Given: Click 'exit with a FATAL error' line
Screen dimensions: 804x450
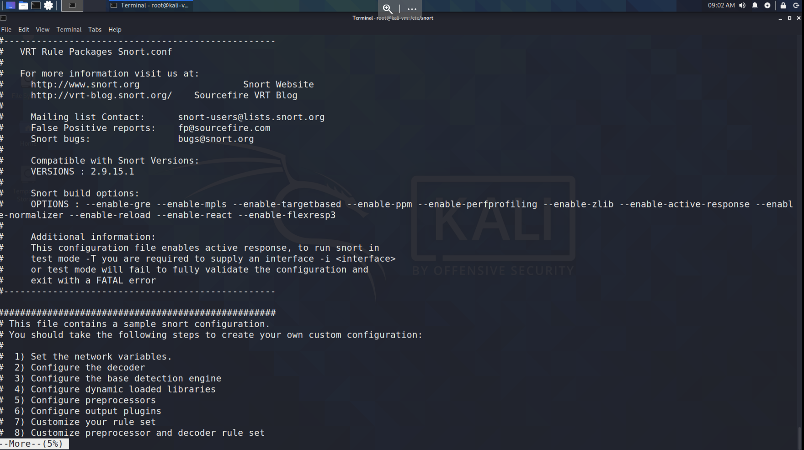Looking at the screenshot, I should [x=93, y=281].
